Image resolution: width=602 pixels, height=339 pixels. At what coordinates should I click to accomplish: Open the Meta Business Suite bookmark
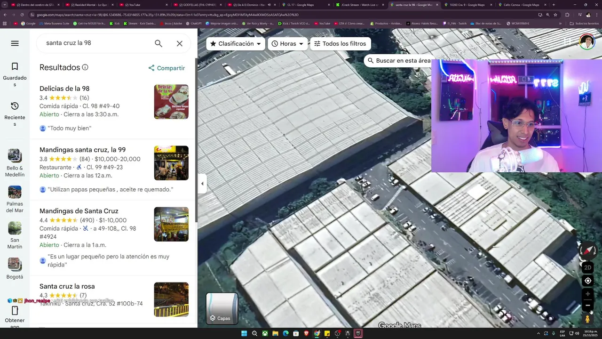click(54, 23)
